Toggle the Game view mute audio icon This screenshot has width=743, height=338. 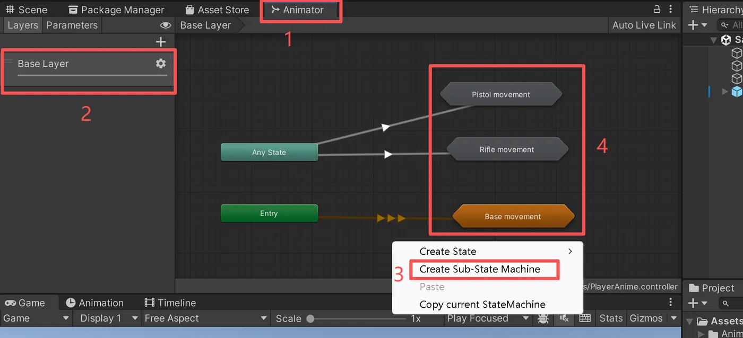pos(564,318)
